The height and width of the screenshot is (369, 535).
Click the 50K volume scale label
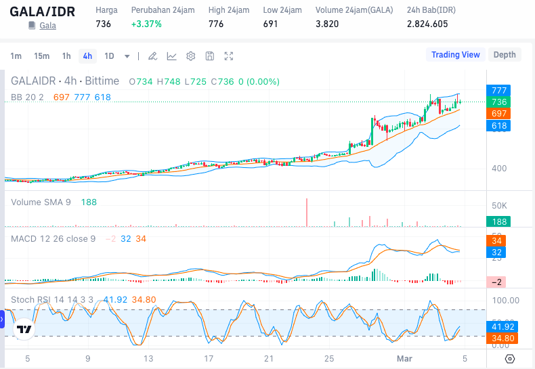pyautogui.click(x=499, y=206)
